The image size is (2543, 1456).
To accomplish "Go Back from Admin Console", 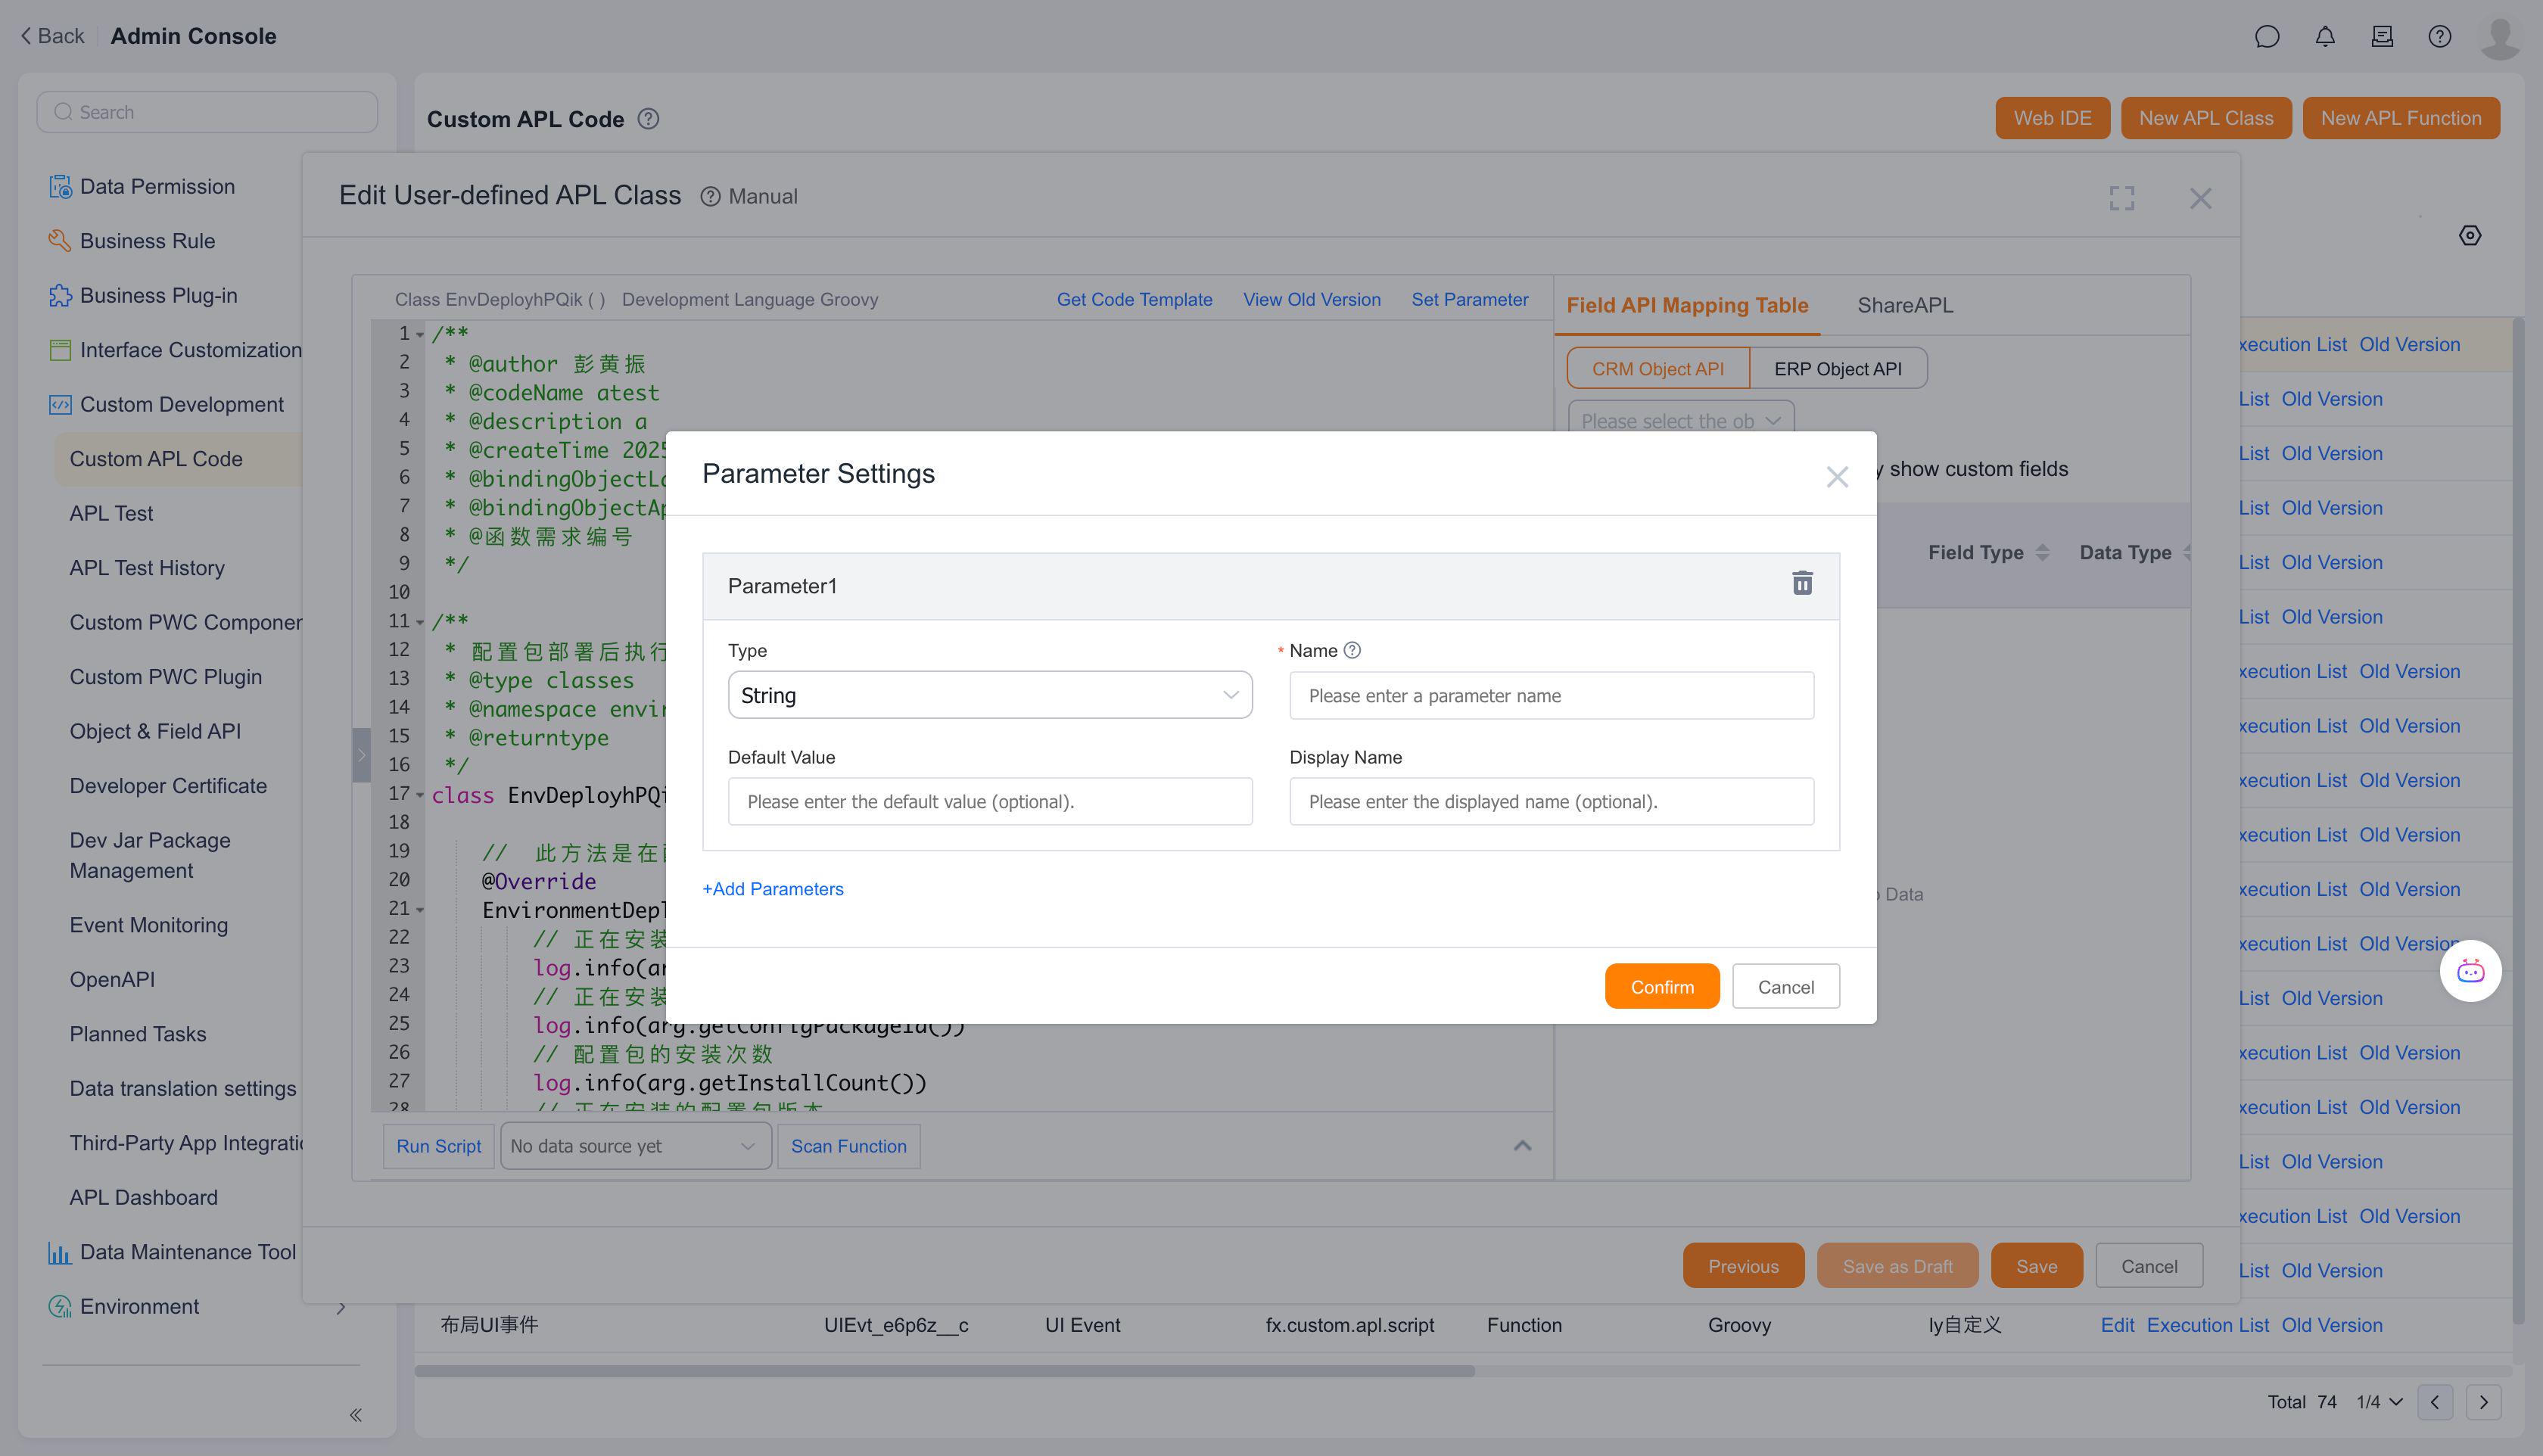I will pos(52,36).
